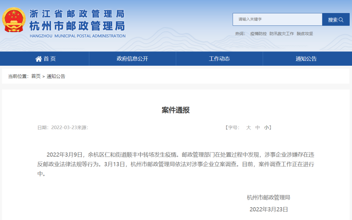Set font size to 大 (large)
352x220 pixels.
point(248,128)
